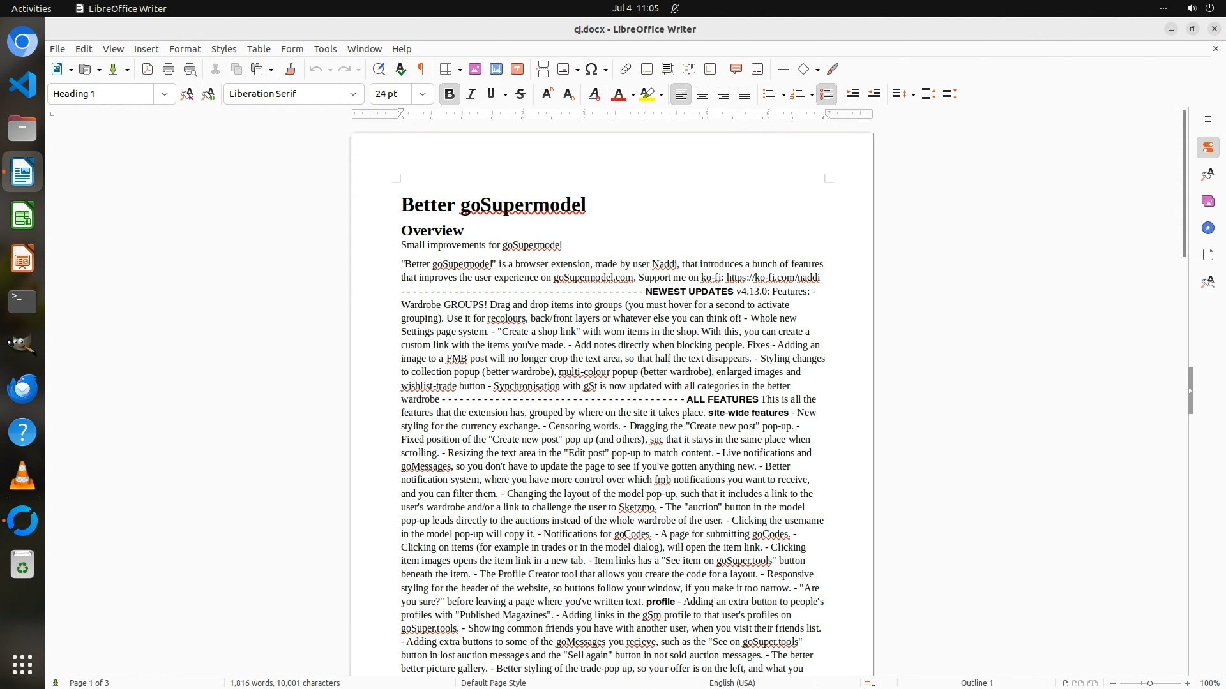
Task: Toggle Bold formatting
Action: tap(449, 94)
